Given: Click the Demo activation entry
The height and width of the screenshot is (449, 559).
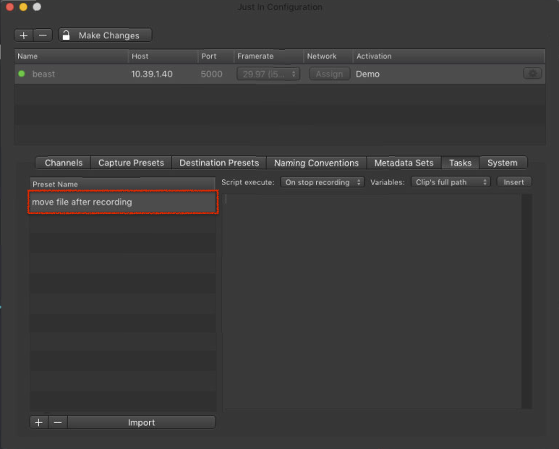Looking at the screenshot, I should click(x=367, y=74).
